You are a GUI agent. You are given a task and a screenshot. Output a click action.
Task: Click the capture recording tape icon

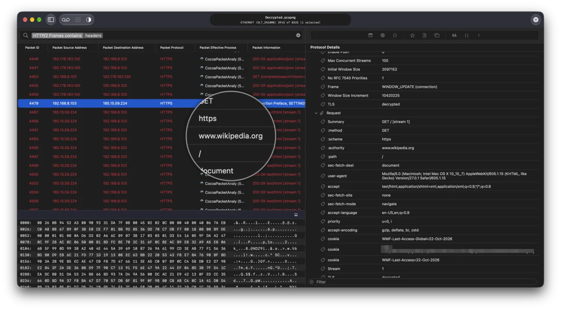pyautogui.click(x=66, y=19)
